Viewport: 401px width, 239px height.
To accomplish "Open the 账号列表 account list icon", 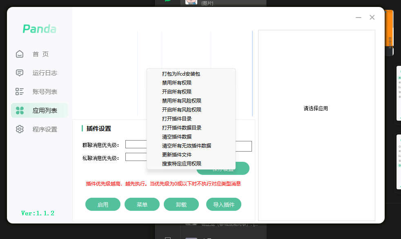I will point(20,92).
